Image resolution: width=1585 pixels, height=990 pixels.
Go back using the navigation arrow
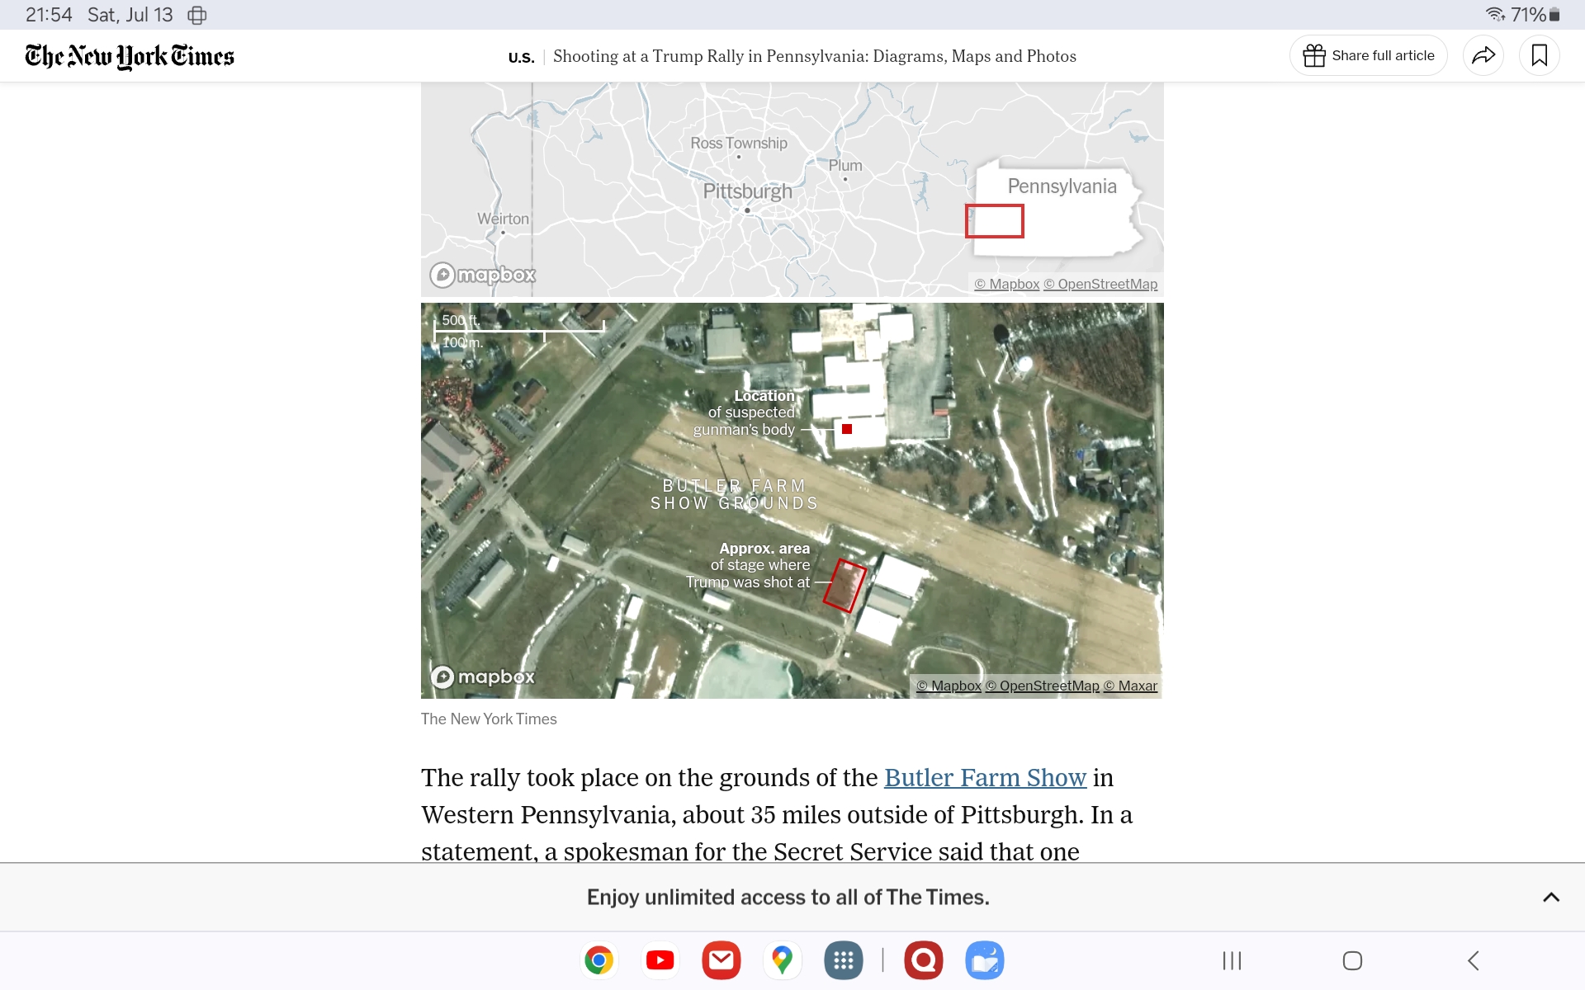tap(1474, 960)
